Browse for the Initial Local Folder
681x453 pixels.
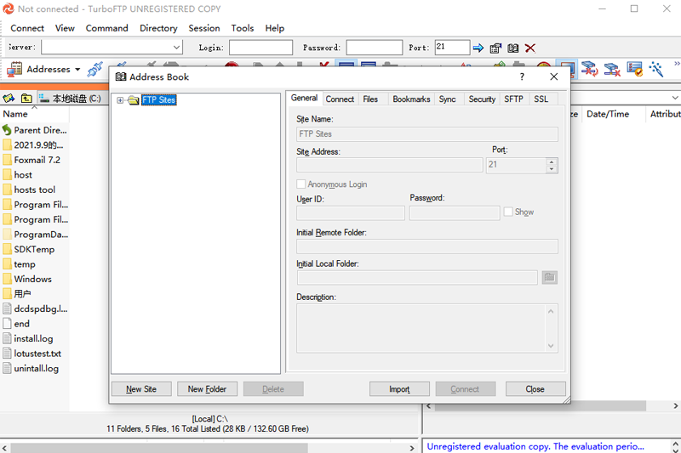click(549, 277)
